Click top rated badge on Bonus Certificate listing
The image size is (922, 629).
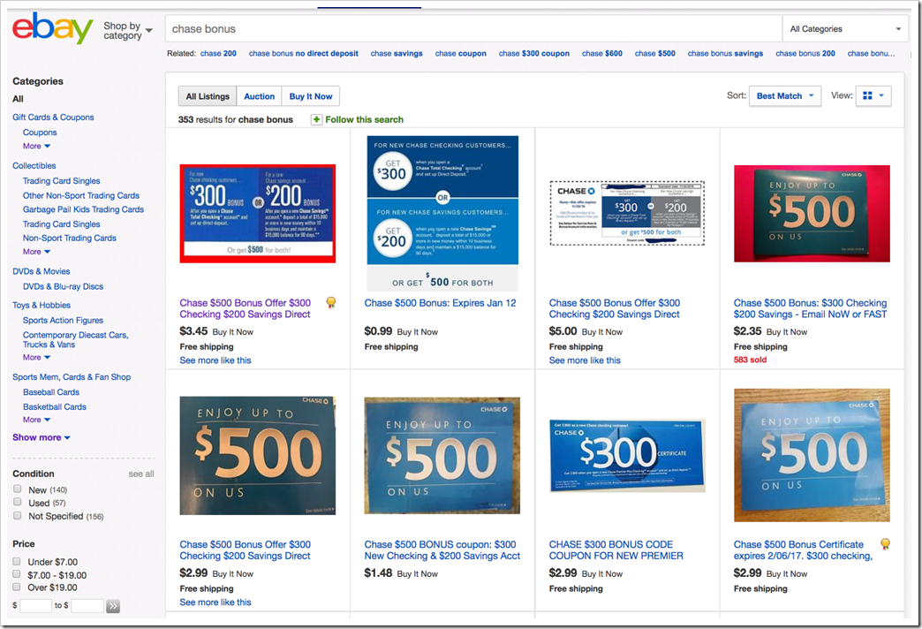point(885,544)
